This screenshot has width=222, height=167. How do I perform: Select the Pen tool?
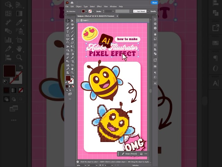(x=68, y=28)
